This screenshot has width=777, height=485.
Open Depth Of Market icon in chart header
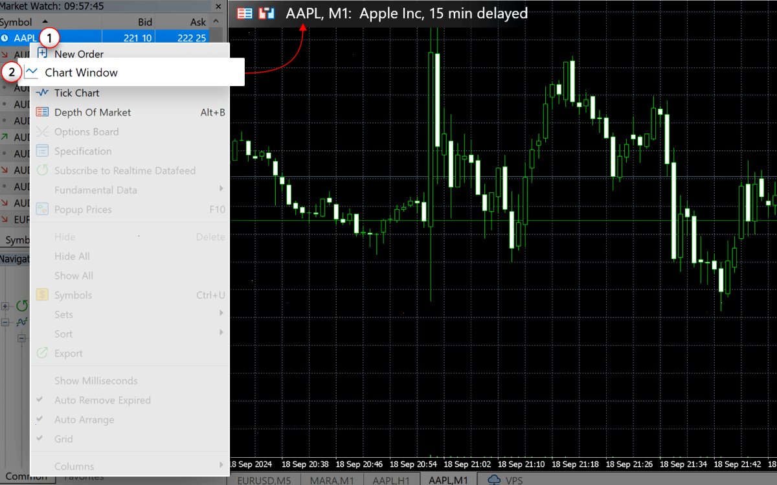pos(245,13)
